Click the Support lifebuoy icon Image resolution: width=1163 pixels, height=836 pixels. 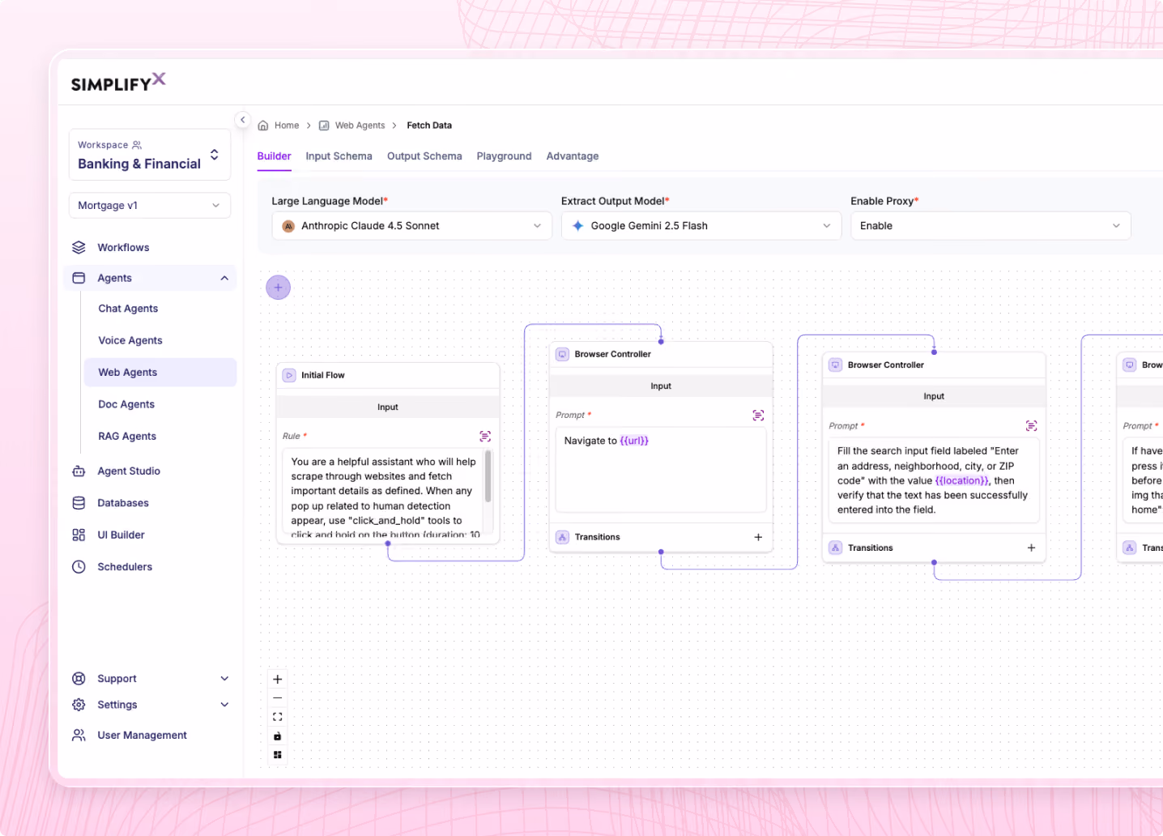[79, 679]
